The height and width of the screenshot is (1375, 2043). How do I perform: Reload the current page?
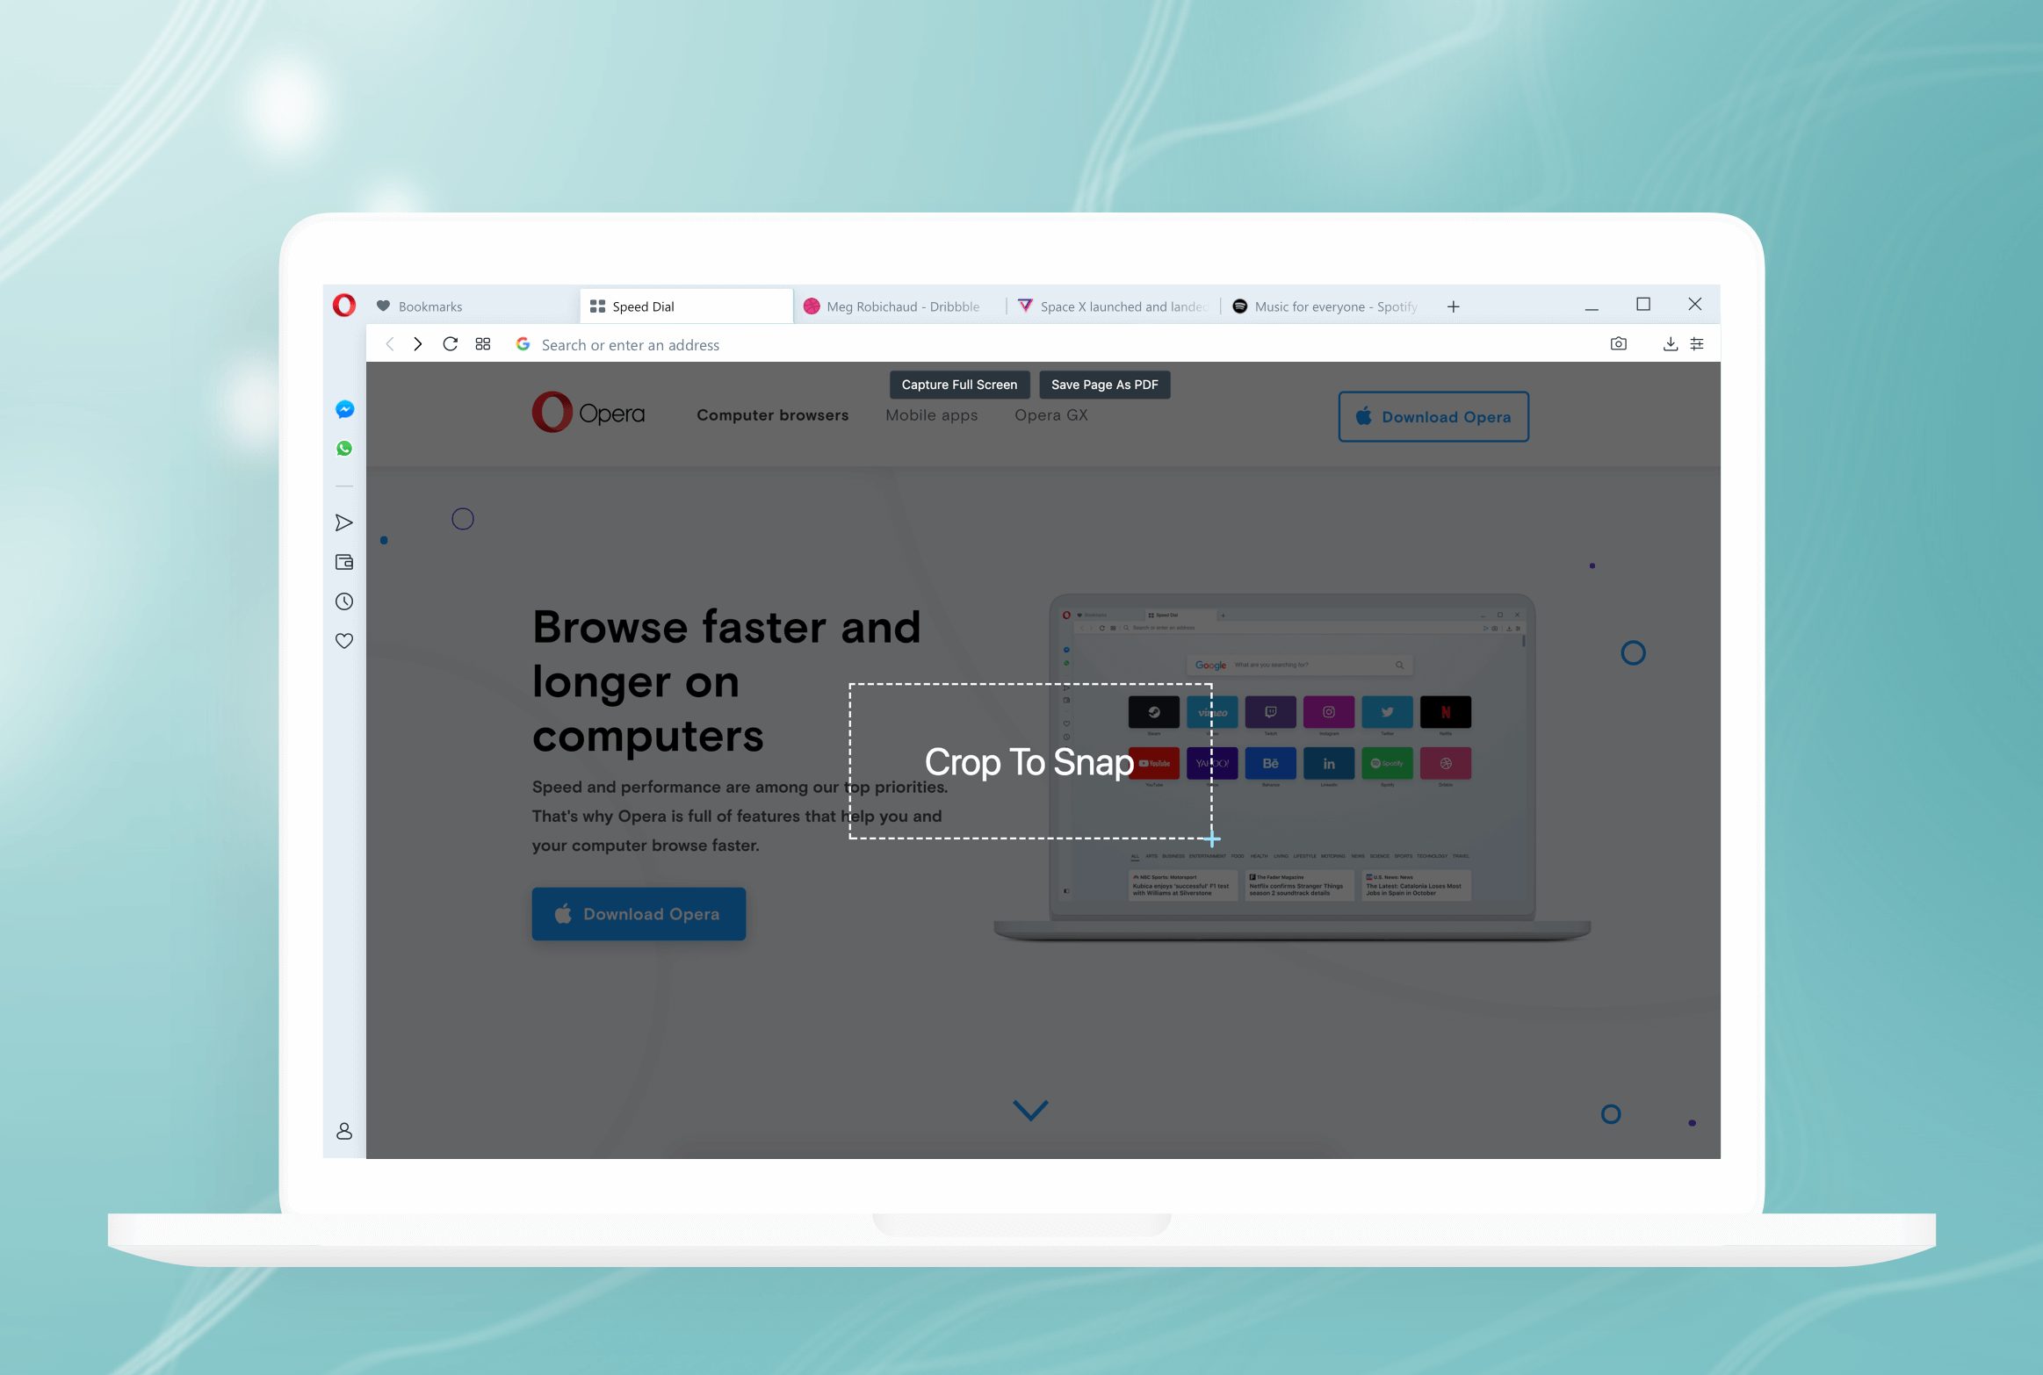tap(450, 344)
